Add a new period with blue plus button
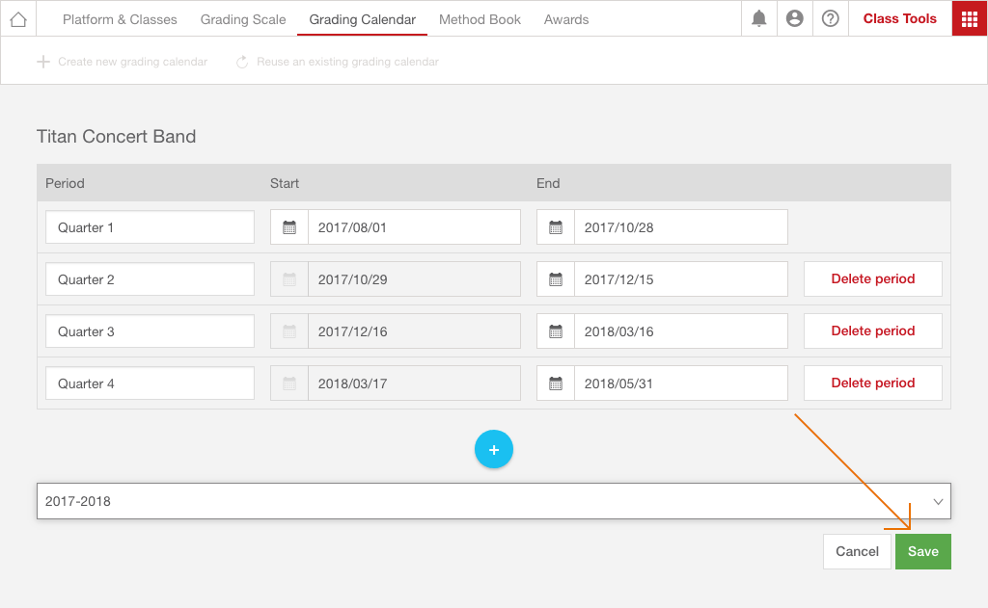 (494, 449)
